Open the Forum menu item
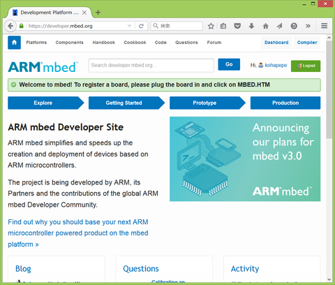This screenshot has width=335, height=285. point(214,43)
